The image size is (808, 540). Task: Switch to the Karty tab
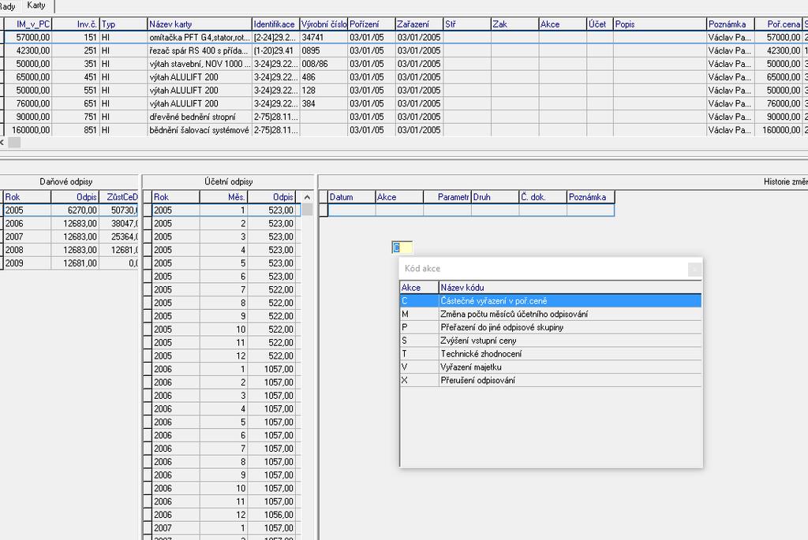(36, 6)
